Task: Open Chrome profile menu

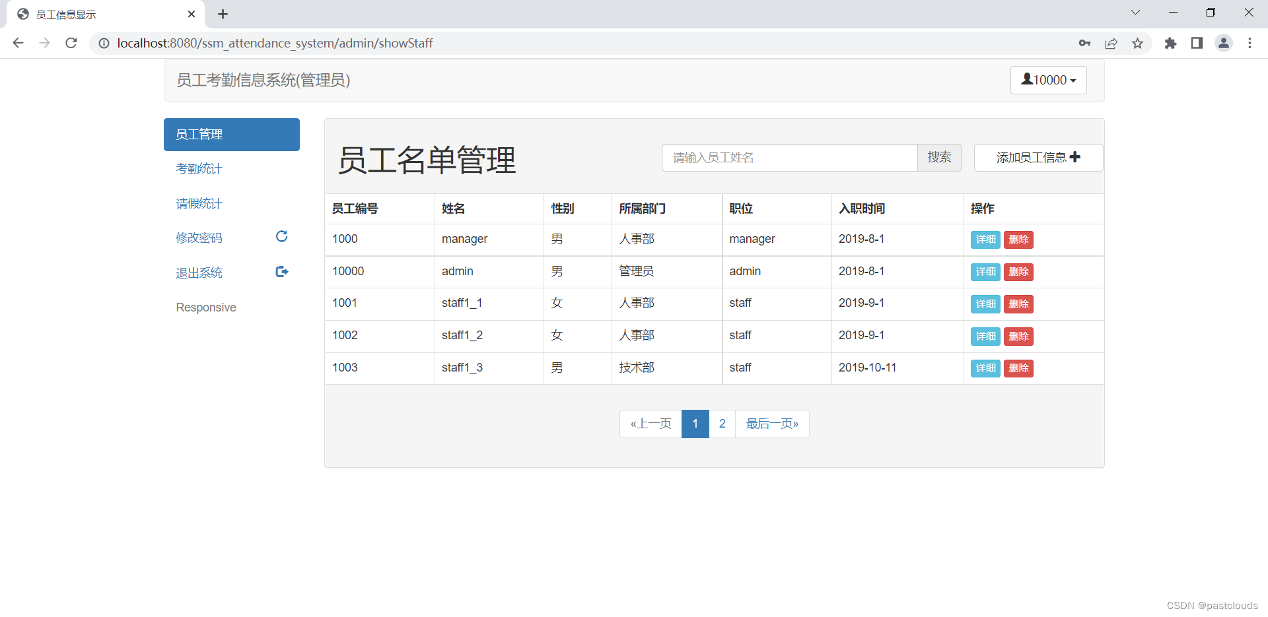Action: [1224, 43]
